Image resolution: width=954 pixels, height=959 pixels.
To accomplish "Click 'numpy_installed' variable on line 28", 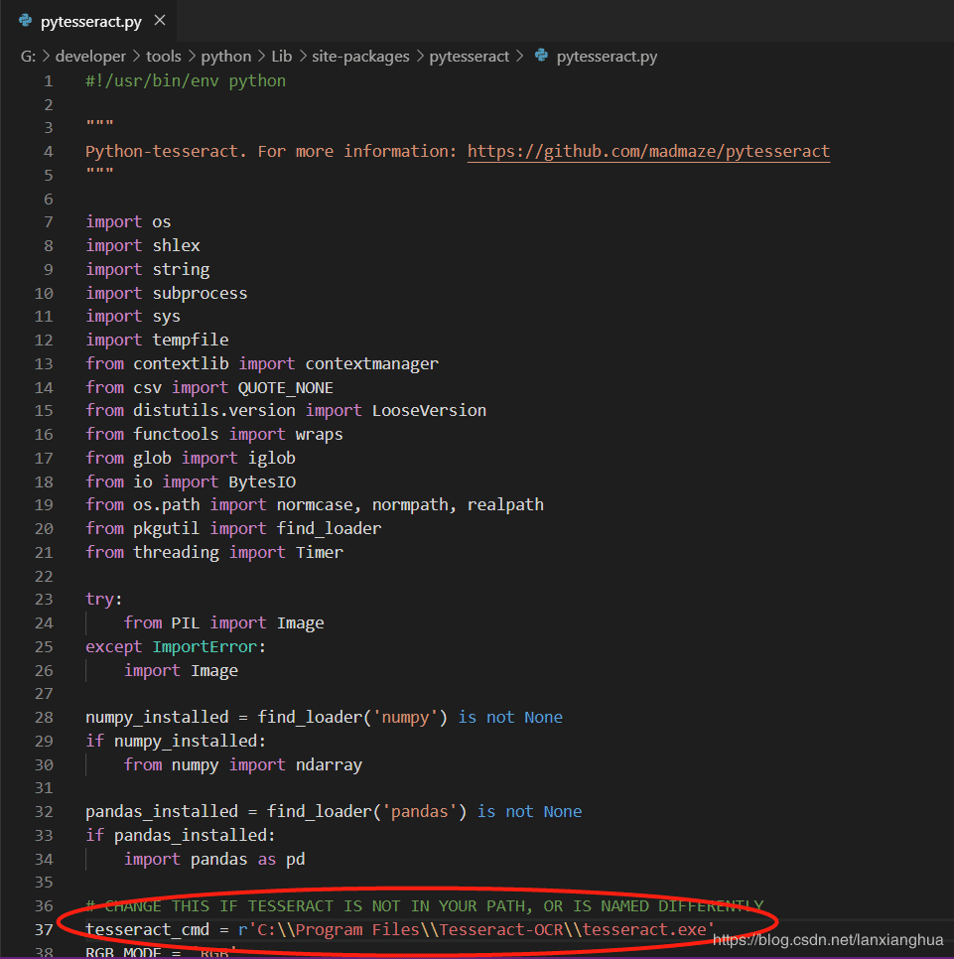I will [x=157, y=717].
